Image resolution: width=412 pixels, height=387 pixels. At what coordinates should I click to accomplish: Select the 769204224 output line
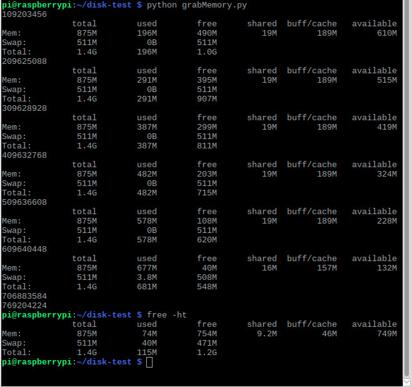tap(24, 306)
